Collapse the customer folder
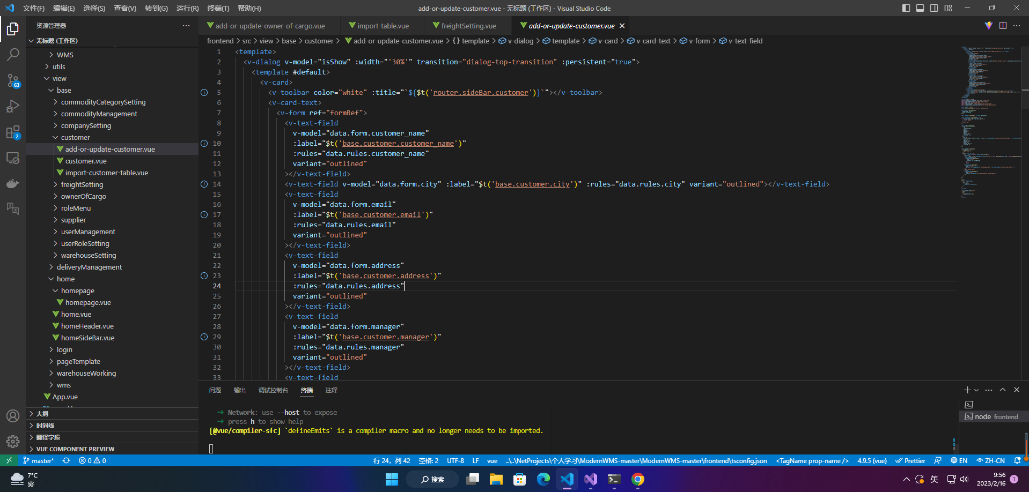Viewport: 1029px width, 492px height. click(x=112, y=137)
